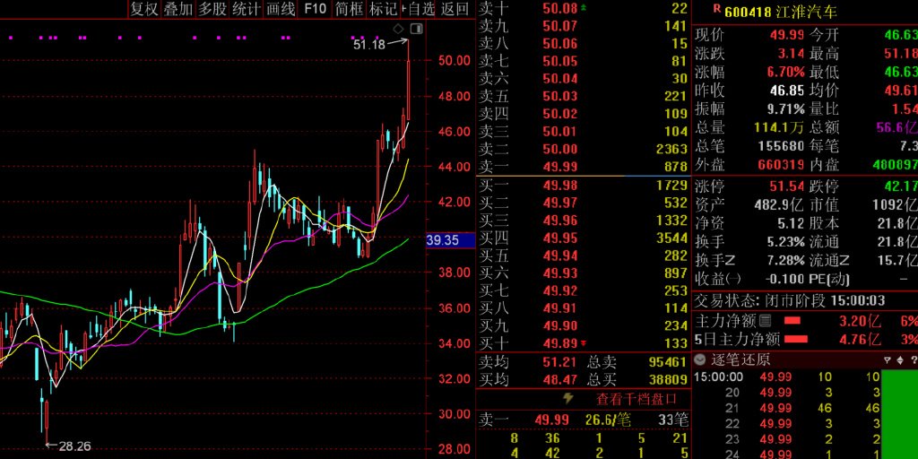Expand the 逐笔还原 dropdown circle arrow
918x459 pixels.
701,359
